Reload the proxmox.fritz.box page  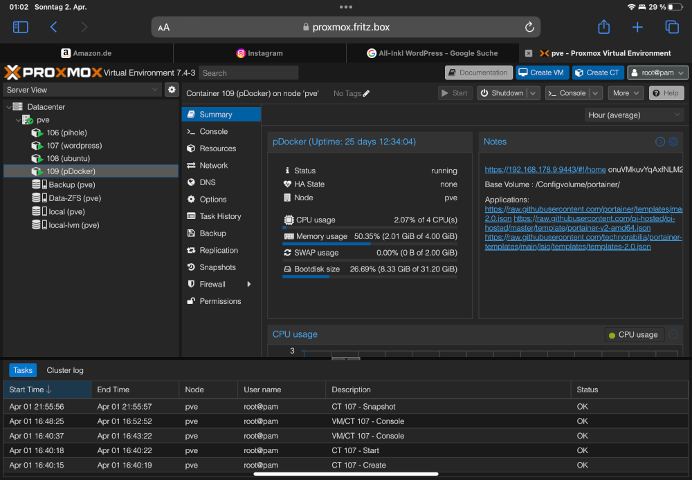529,28
